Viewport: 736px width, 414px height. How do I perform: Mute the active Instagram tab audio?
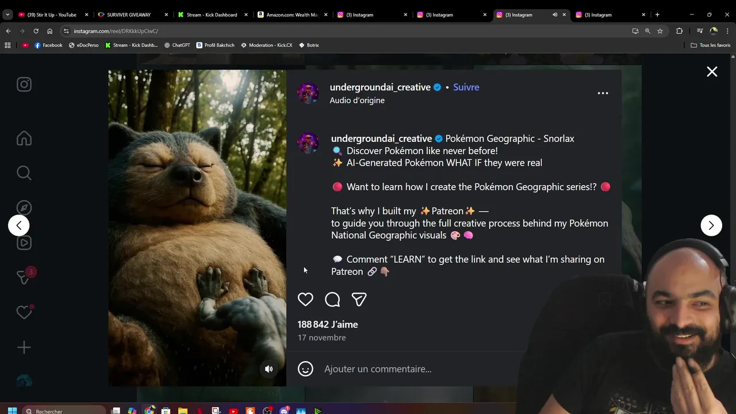(x=555, y=15)
